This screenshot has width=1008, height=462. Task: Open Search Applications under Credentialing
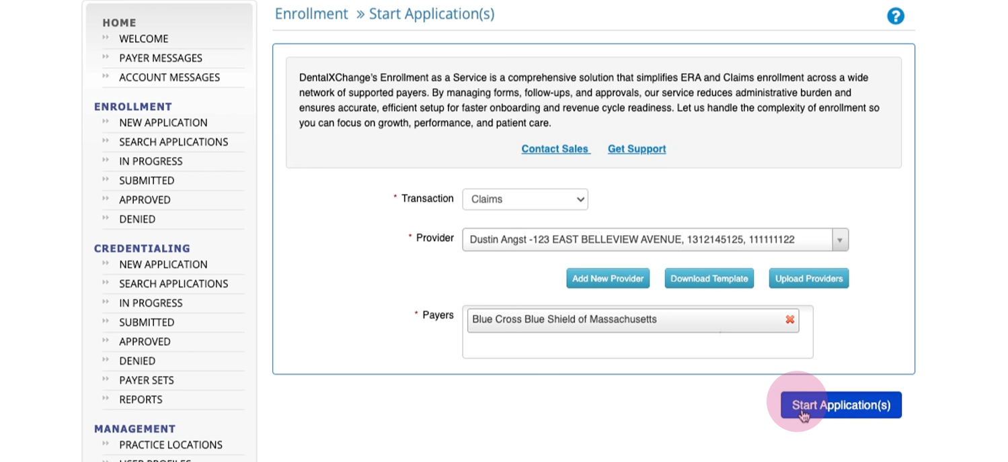point(173,284)
